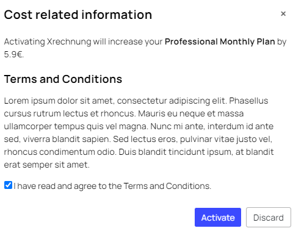Click the word 'Phasellus' in the terms paragraph

[248, 101]
